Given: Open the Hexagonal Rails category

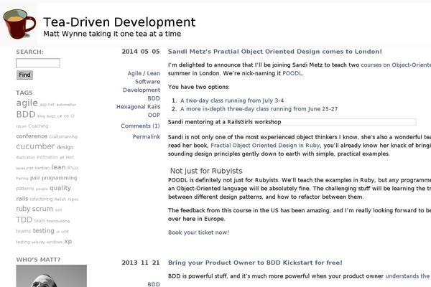Looking at the screenshot, I should tap(138, 107).
